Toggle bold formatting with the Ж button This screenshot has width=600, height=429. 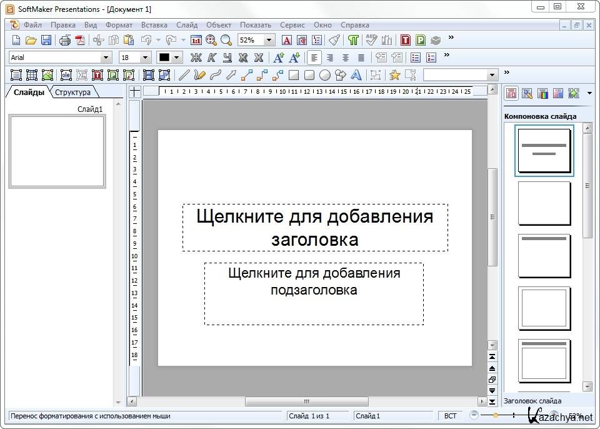point(196,58)
